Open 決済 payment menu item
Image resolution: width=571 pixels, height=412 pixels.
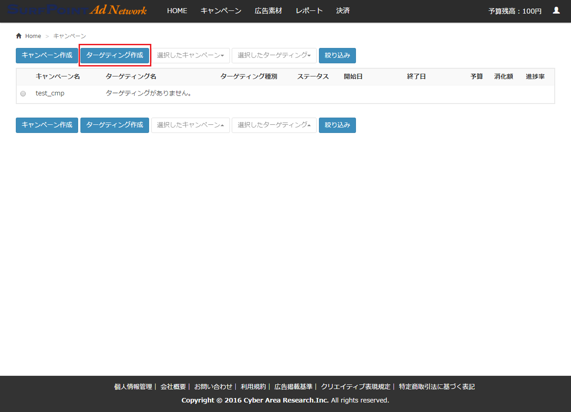(x=343, y=11)
